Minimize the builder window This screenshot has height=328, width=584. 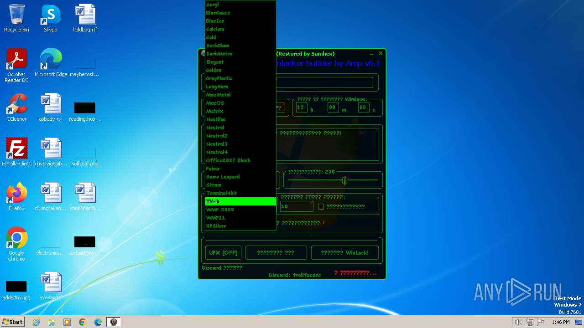pos(371,54)
